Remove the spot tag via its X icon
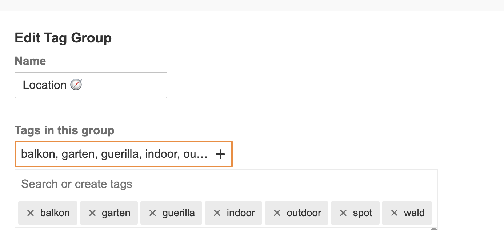This screenshot has height=230, width=504. [343, 213]
